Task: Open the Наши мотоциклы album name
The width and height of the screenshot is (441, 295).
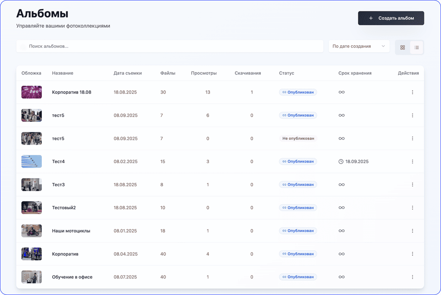Action: [71, 231]
